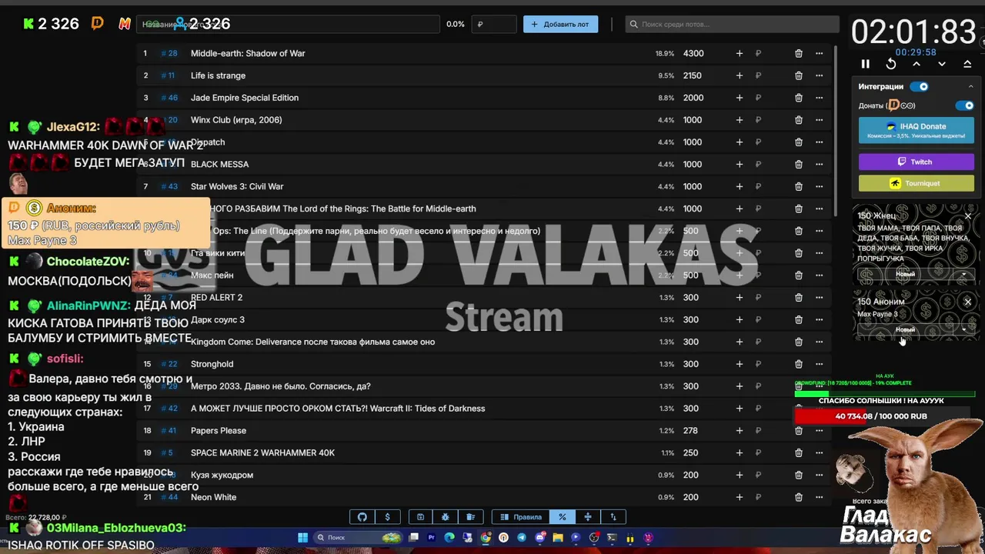Open Telegram from taskbar
The image size is (985, 554).
coord(522,538)
